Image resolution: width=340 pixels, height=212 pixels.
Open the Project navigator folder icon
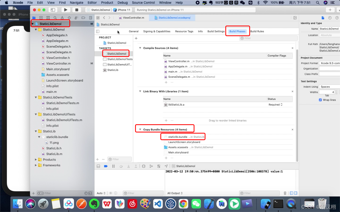coord(34,18)
